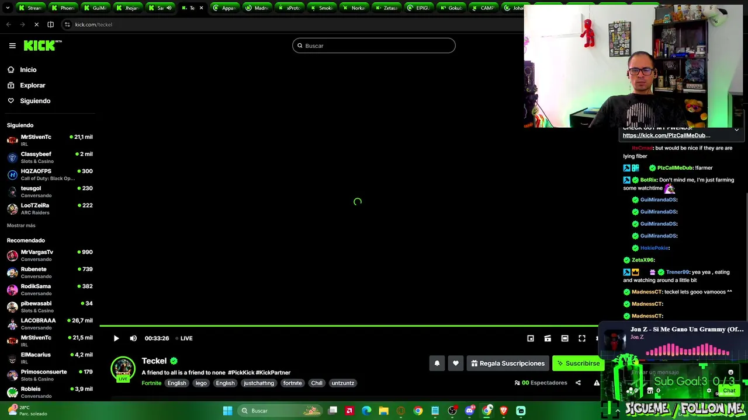The height and width of the screenshot is (420, 748).
Task: Click HokiePokie username in chat
Action: click(x=654, y=248)
